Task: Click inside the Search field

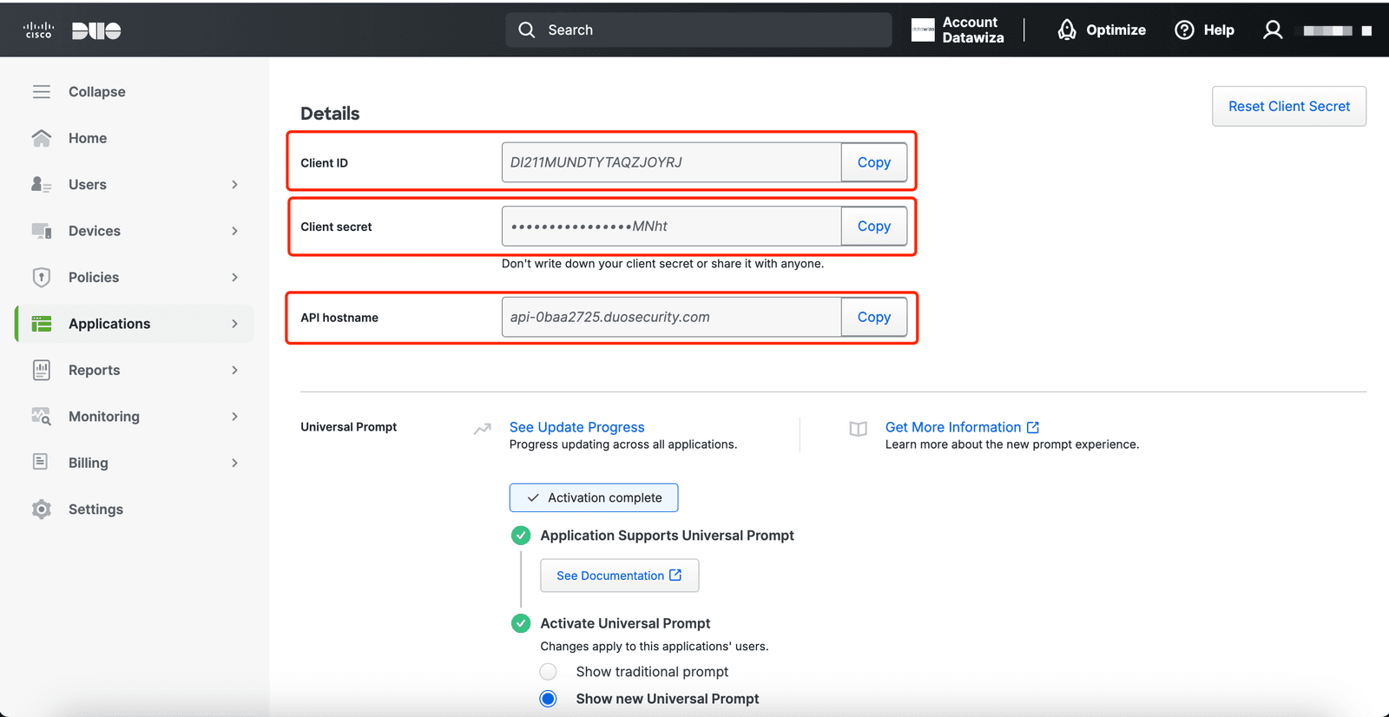Action: pyautogui.click(x=699, y=30)
